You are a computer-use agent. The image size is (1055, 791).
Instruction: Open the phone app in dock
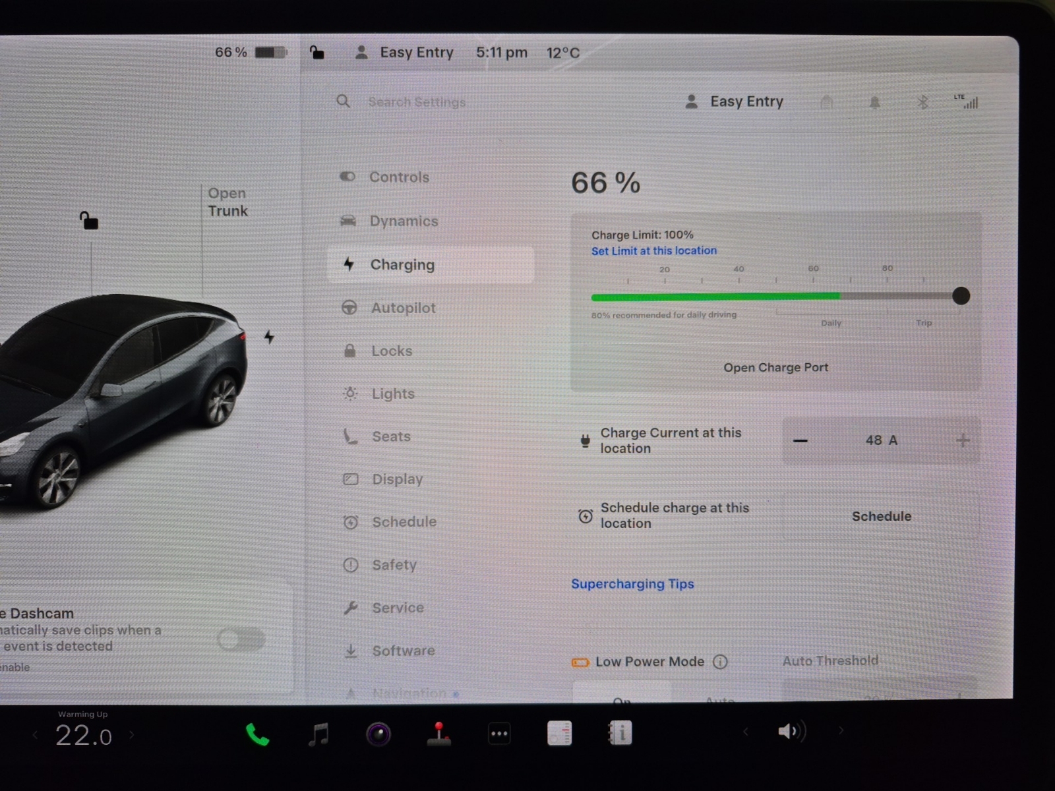click(257, 734)
